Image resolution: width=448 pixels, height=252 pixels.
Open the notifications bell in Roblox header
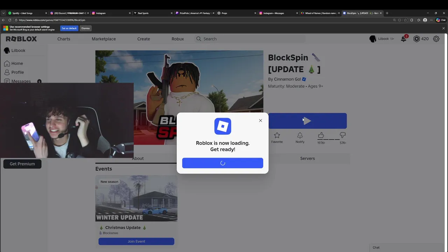coord(404,39)
